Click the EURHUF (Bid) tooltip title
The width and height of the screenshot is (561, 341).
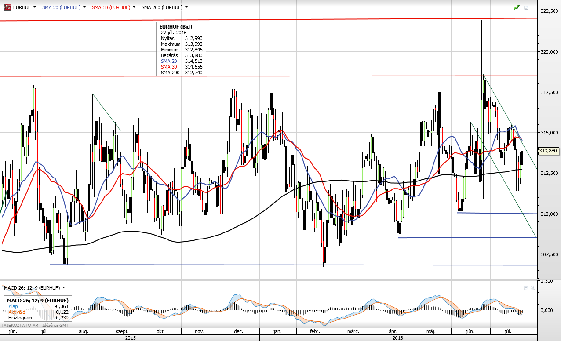pos(176,27)
